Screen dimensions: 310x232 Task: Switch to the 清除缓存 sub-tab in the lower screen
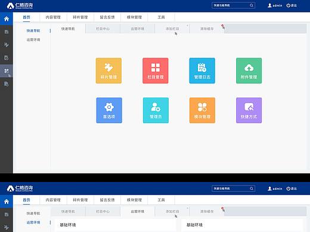[x=207, y=212]
